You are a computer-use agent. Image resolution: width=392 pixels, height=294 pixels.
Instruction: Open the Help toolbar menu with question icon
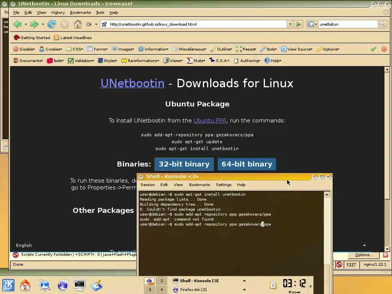pyautogui.click(x=273, y=60)
